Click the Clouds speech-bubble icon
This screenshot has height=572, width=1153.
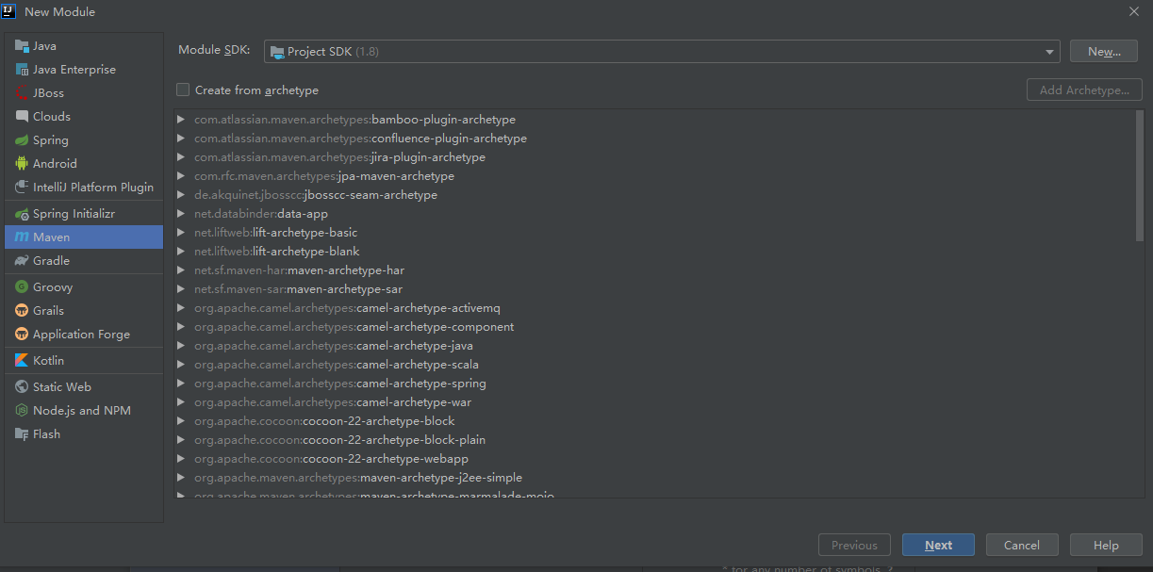click(x=22, y=116)
